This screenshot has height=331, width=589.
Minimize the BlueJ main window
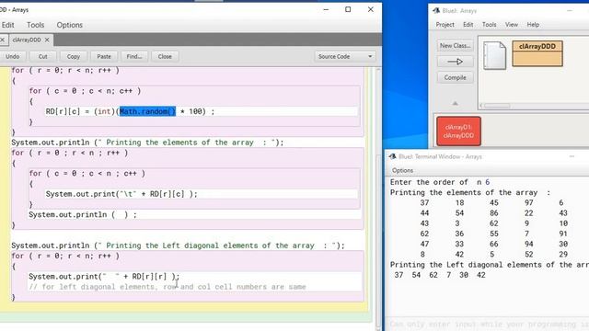570,11
